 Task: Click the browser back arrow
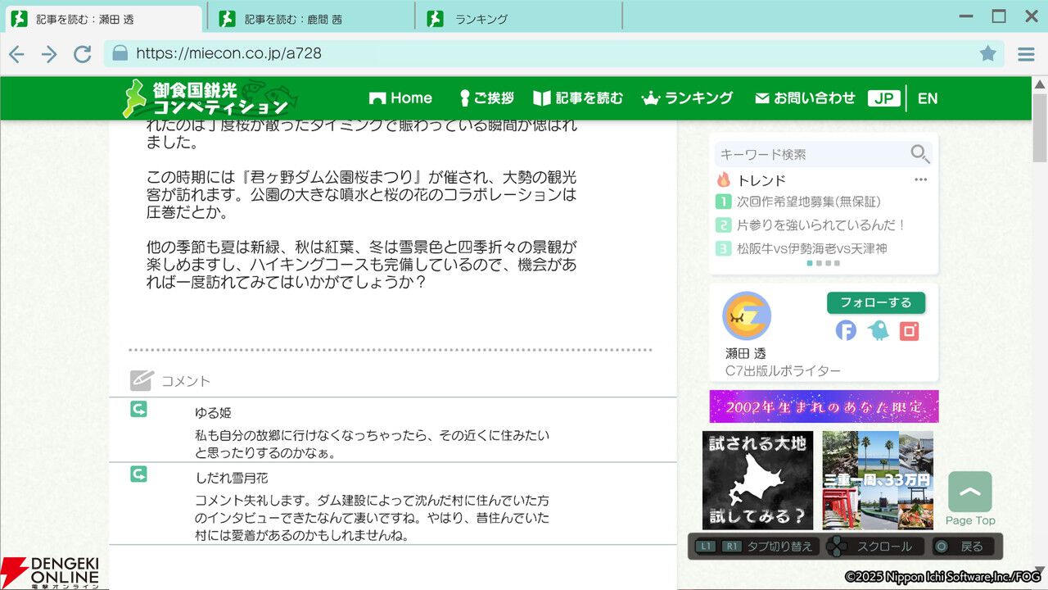pos(16,54)
